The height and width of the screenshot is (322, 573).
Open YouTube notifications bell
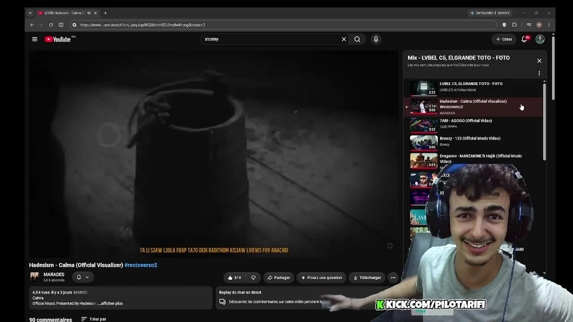point(525,39)
